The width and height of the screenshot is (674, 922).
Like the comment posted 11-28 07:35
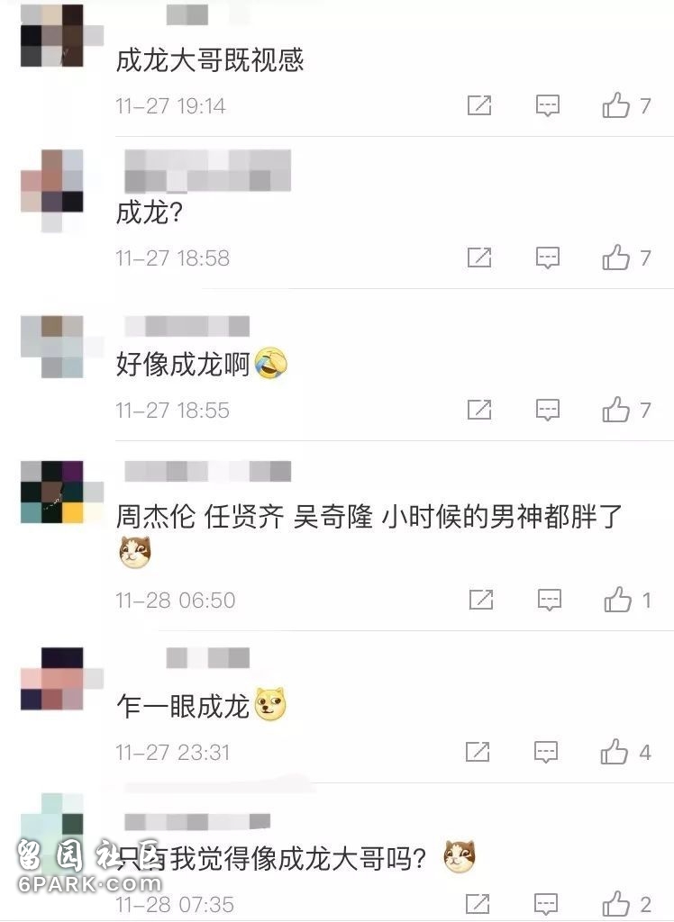click(615, 904)
